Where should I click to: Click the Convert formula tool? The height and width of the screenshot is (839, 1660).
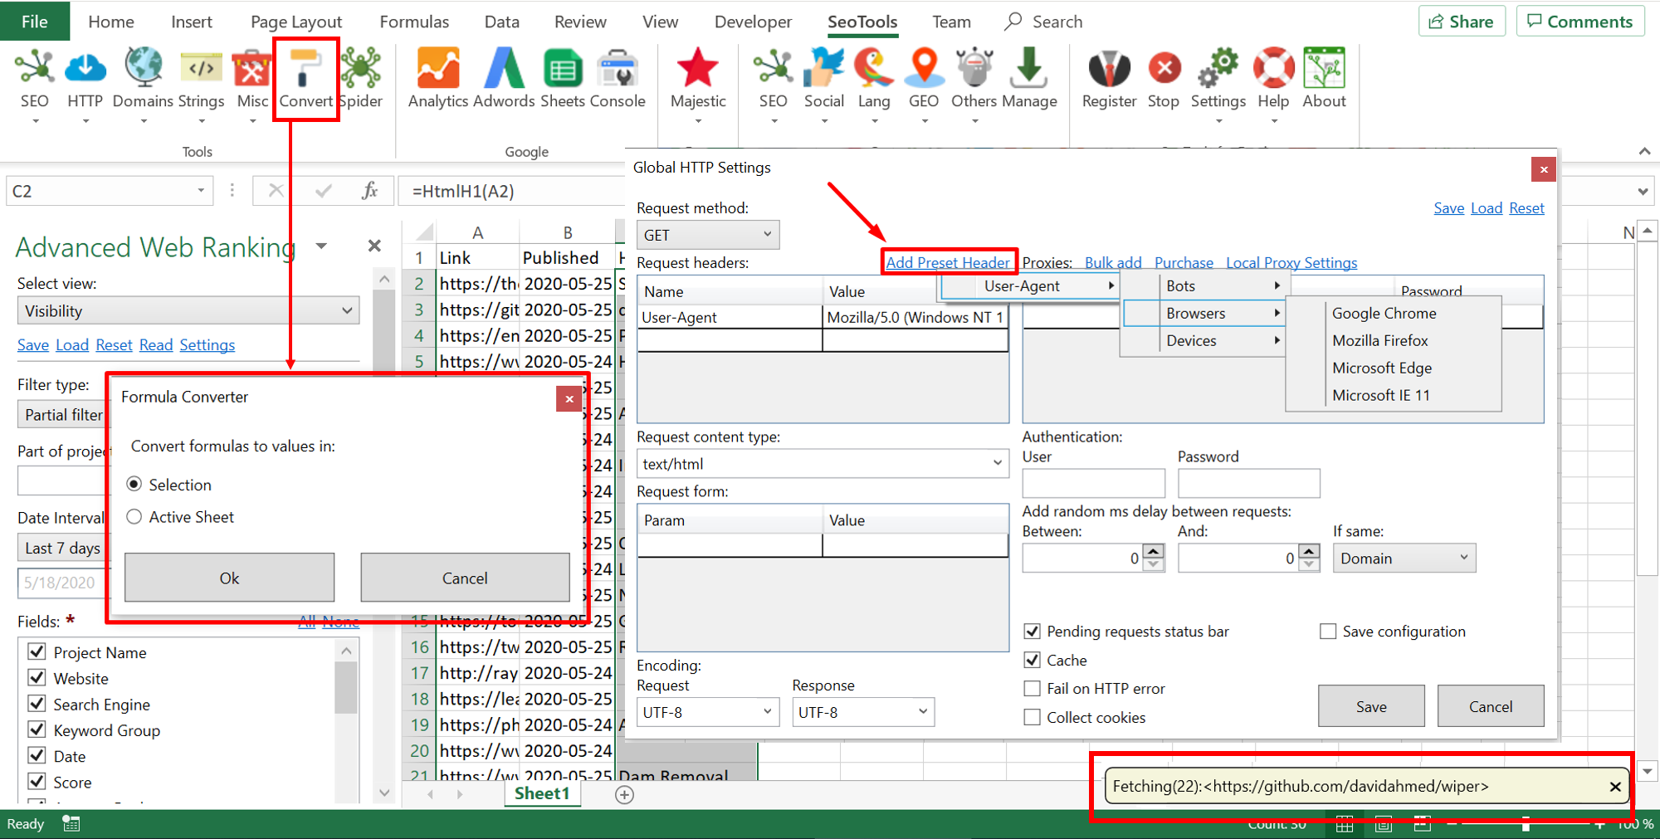click(x=305, y=80)
